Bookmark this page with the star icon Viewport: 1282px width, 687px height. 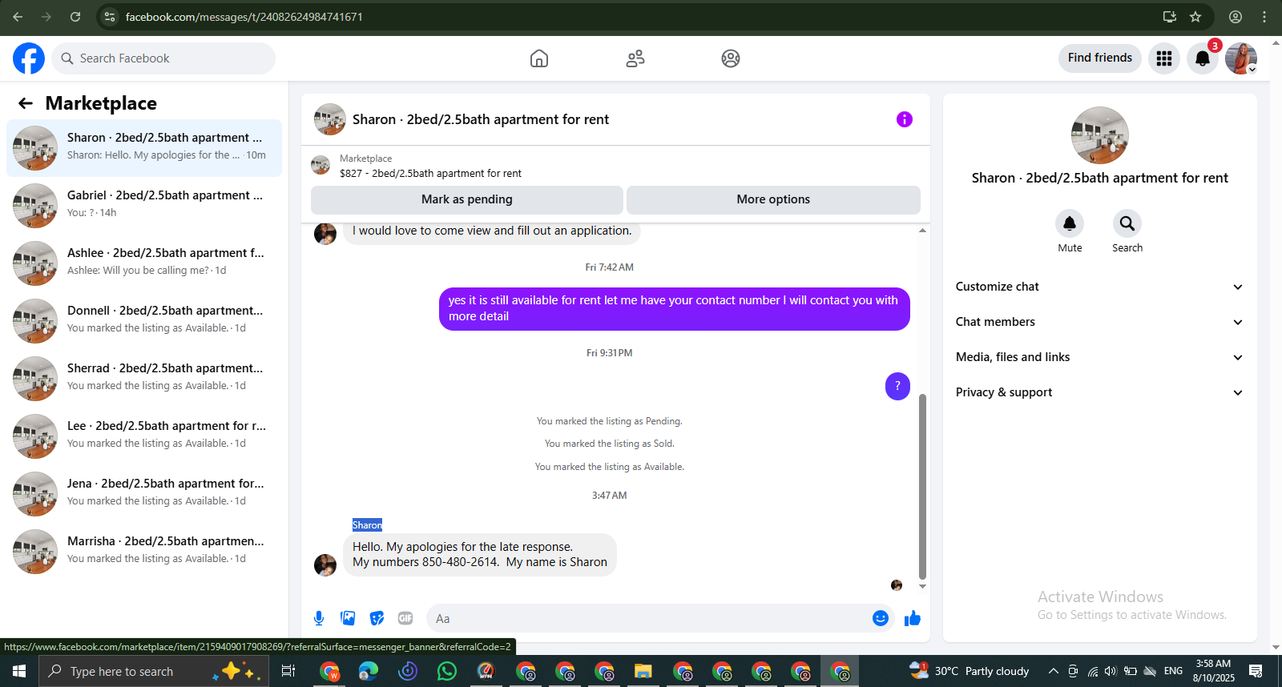click(x=1195, y=17)
